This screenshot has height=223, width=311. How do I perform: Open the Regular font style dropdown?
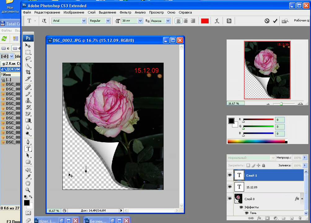point(108,21)
